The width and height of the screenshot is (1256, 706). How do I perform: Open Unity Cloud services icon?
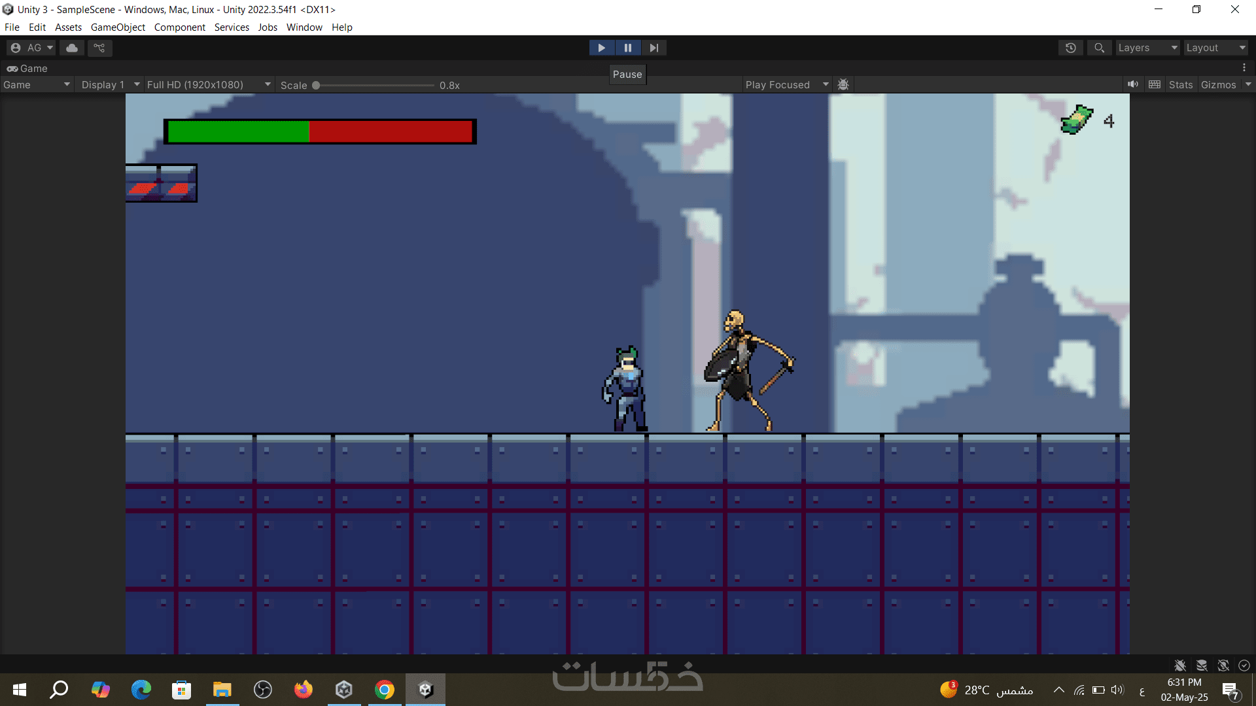point(72,48)
